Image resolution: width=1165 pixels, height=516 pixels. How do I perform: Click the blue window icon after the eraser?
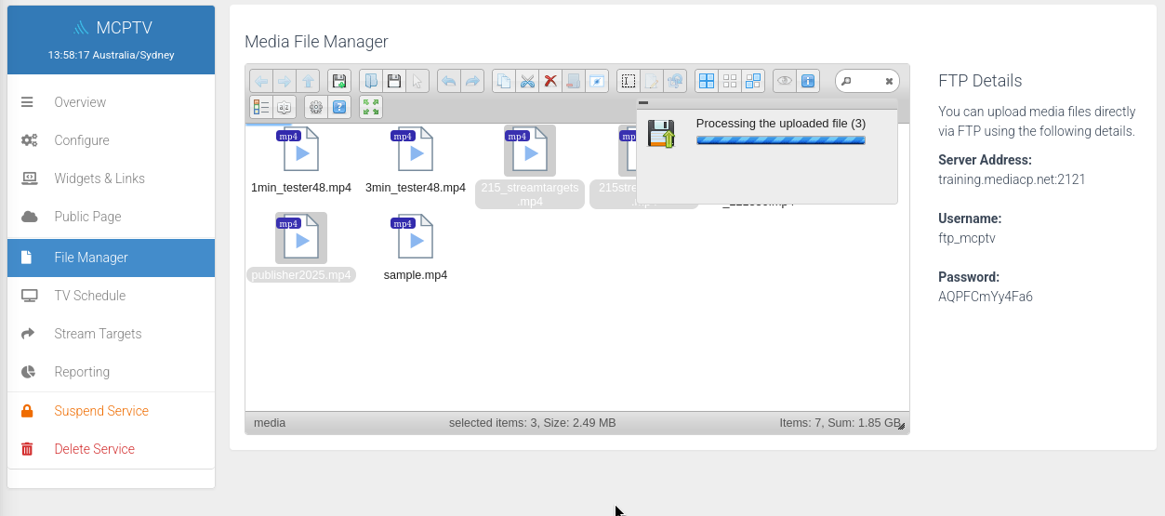(x=597, y=81)
